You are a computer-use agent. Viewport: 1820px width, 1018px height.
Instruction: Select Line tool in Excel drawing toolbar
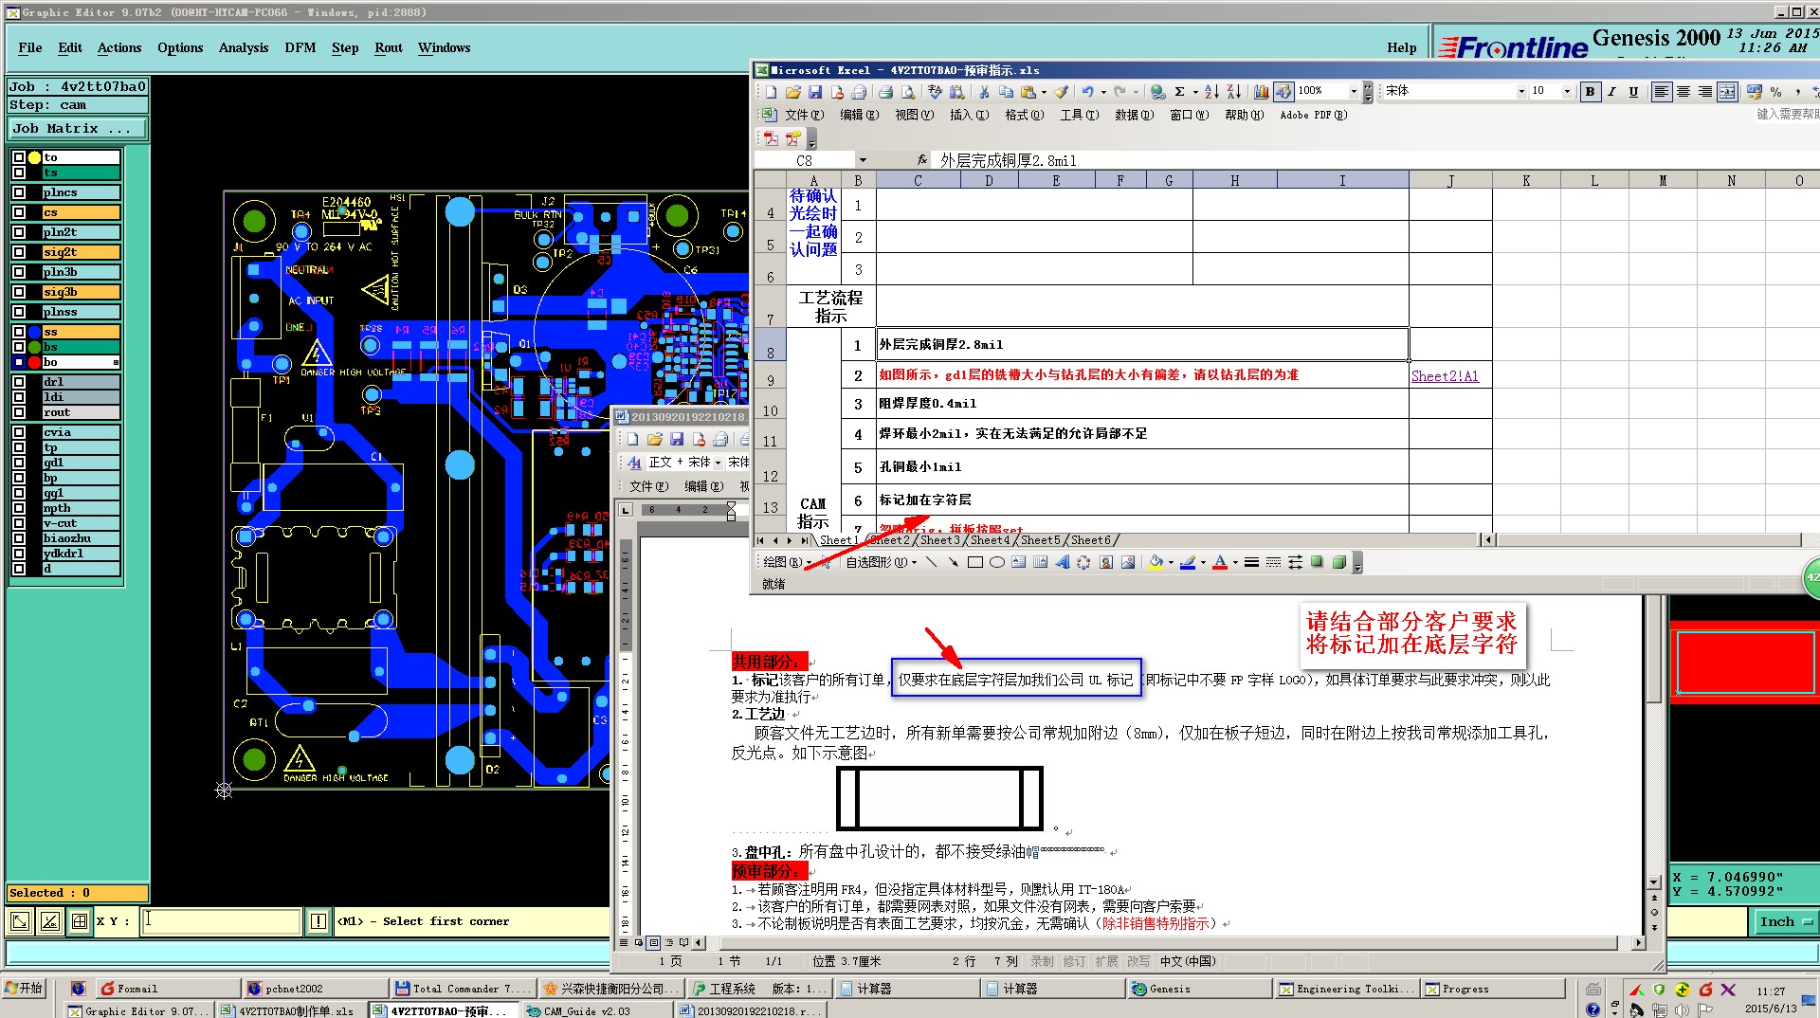point(931,562)
